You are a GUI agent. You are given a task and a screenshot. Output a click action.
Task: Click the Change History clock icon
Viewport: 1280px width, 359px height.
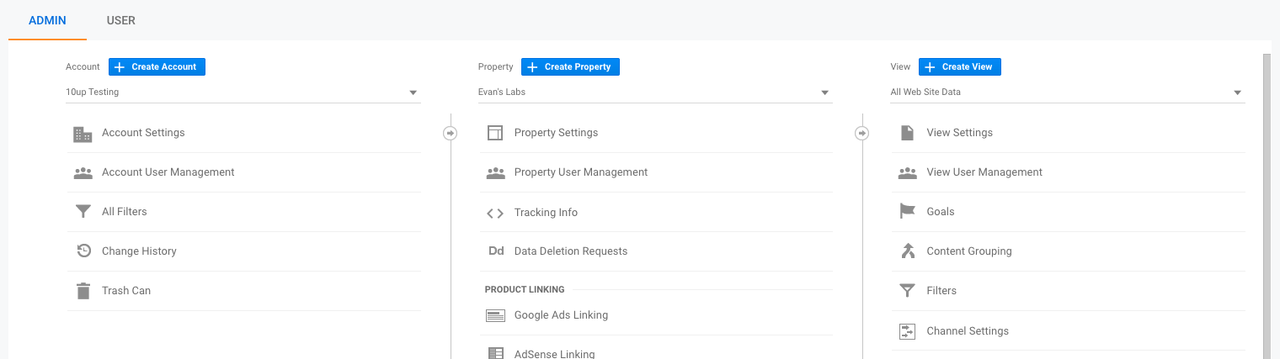point(83,251)
